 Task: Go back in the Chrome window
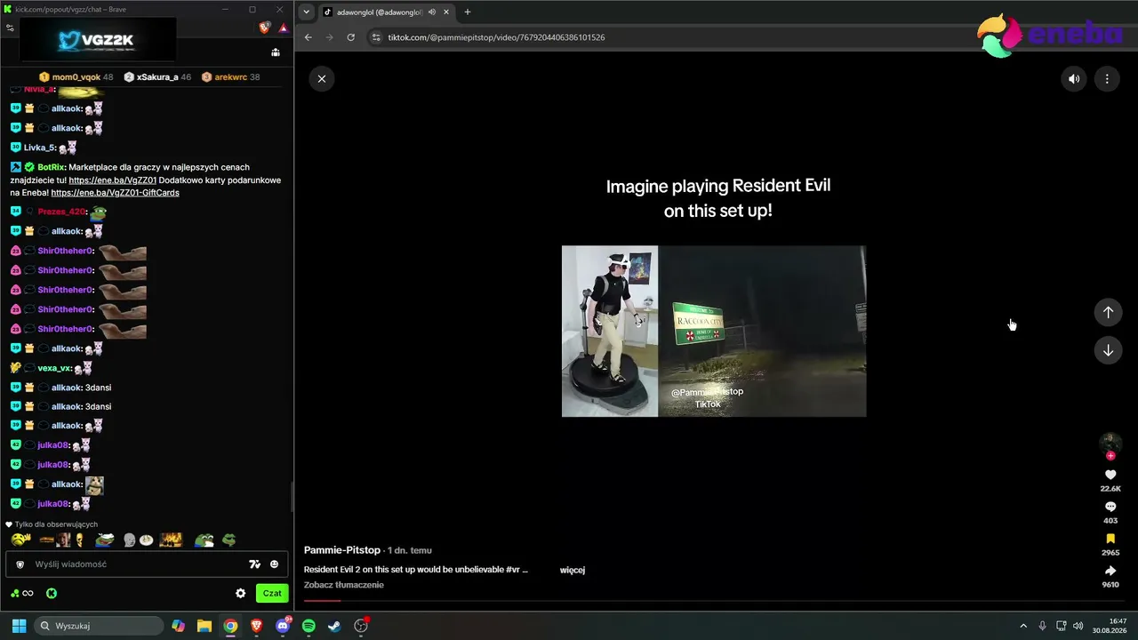(309, 37)
